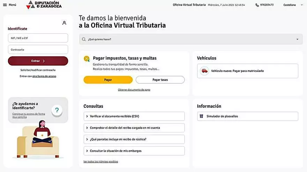Click the yellow pay taxes icon
Screen dimensions: 307x172
coord(87,59)
